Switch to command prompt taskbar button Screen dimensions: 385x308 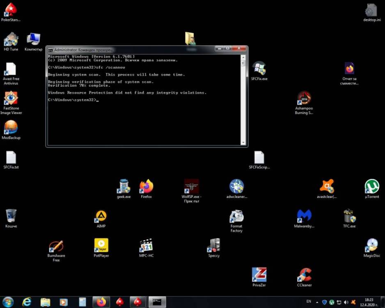coord(157,302)
